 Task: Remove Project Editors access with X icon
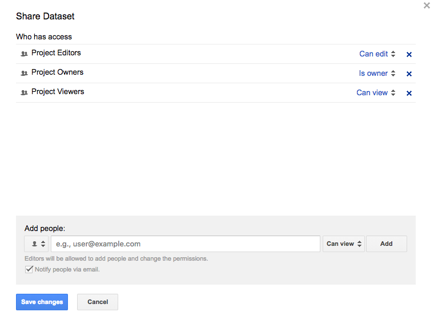click(x=409, y=55)
